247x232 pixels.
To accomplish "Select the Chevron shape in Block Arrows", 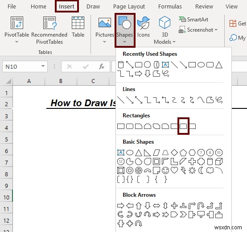I will click(x=183, y=215).
